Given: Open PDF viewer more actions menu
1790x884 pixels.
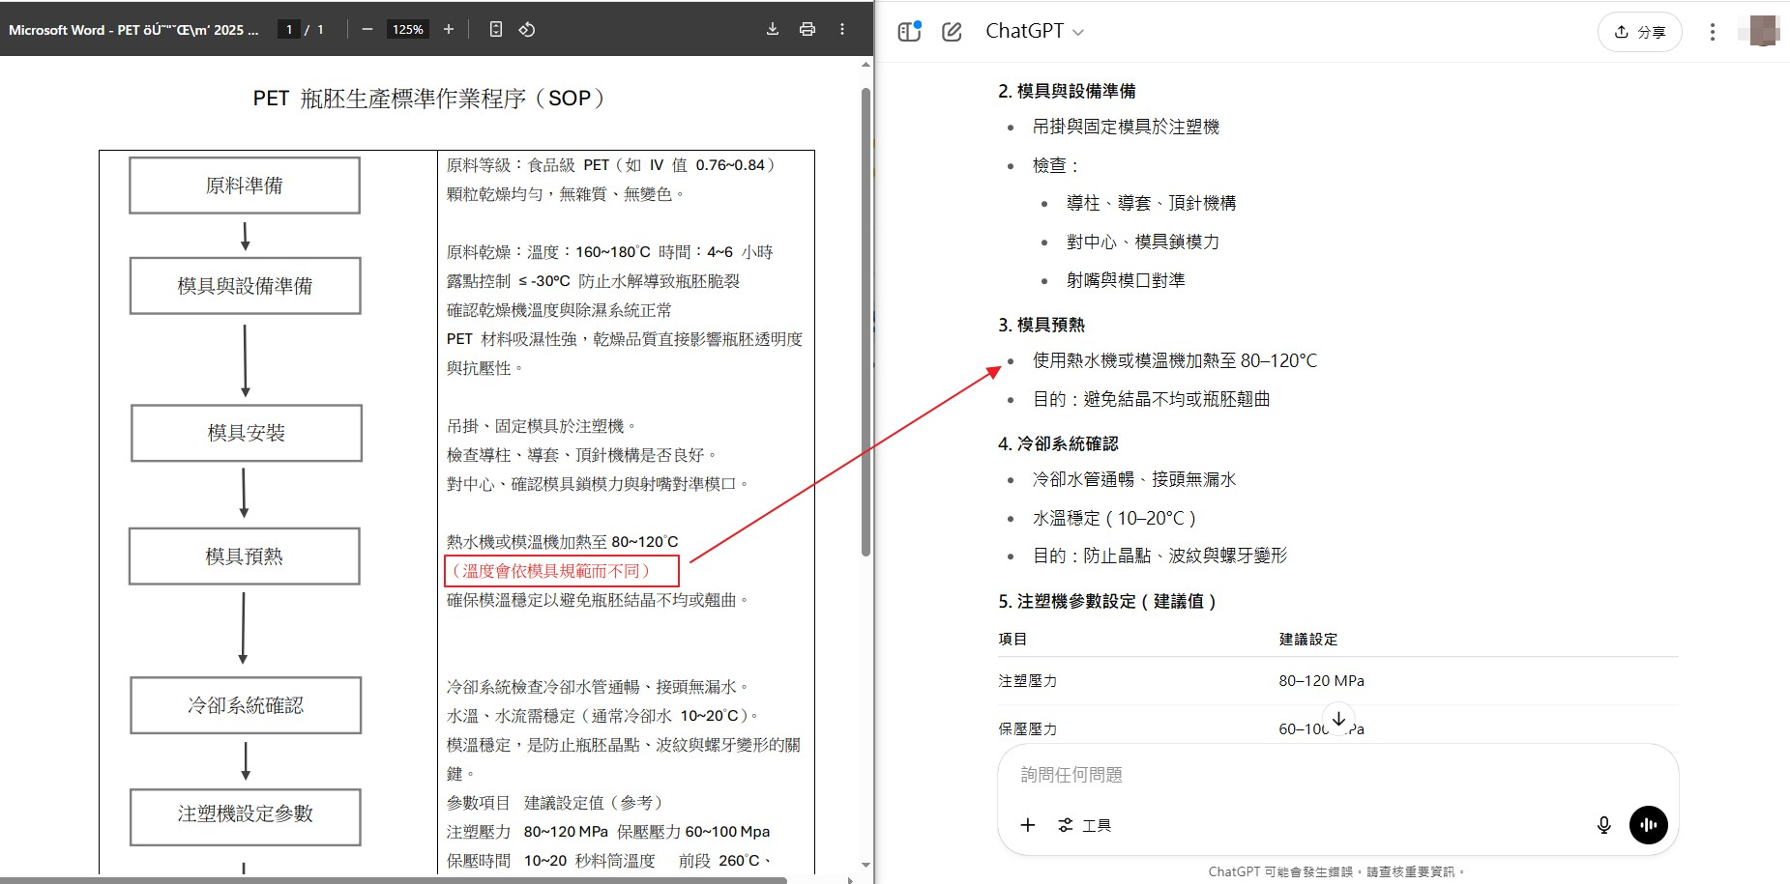Looking at the screenshot, I should coord(842,29).
